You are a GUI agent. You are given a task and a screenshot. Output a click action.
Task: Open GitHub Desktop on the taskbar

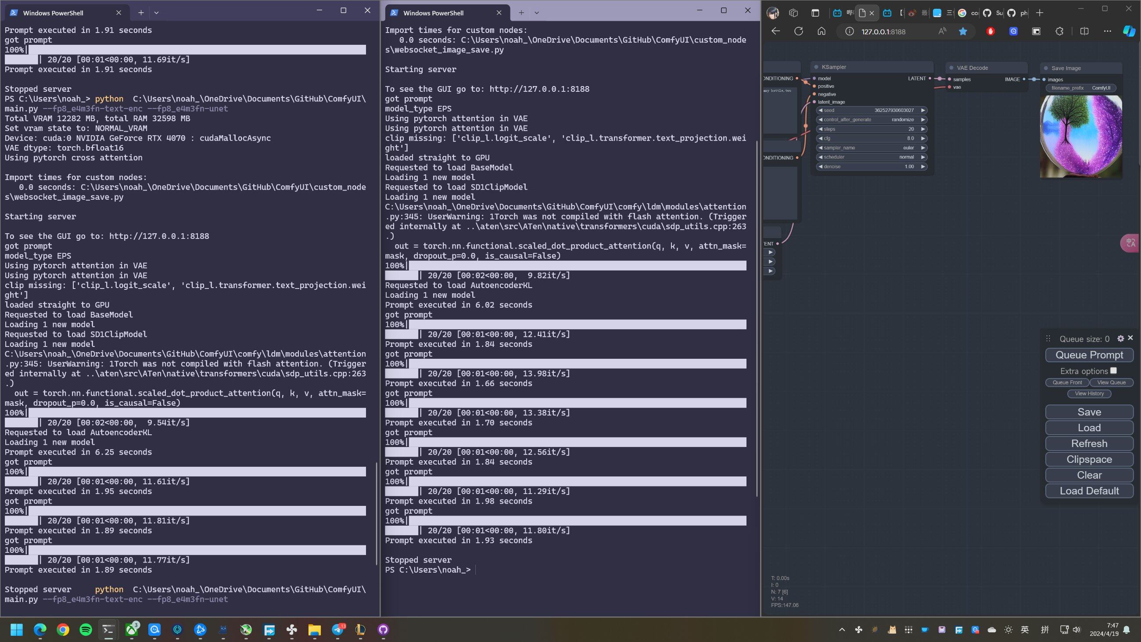coord(383,630)
